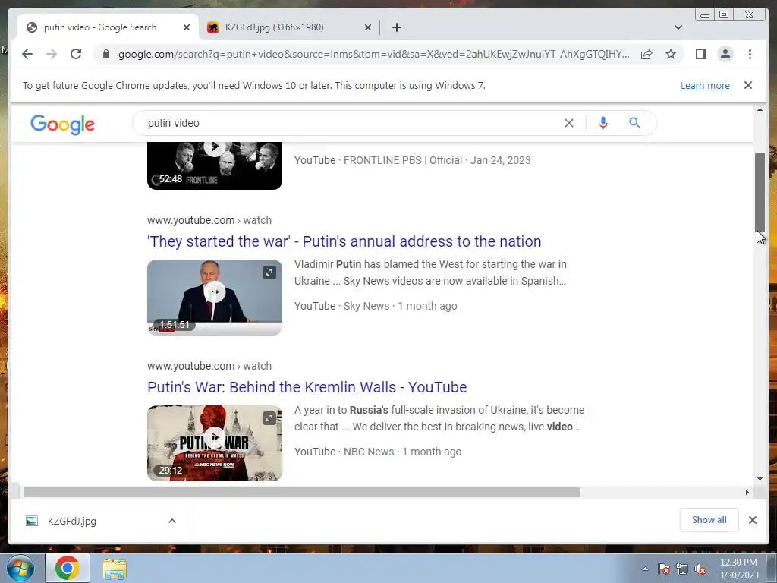Open Putin's War: Behind the Kremlin Walls result
The image size is (777, 583).
pos(307,387)
